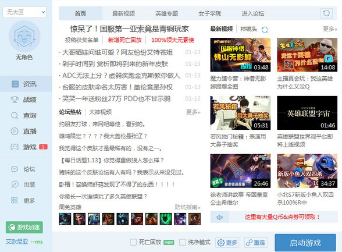Click the refresh icon in the tab bar

(x=326, y=13)
